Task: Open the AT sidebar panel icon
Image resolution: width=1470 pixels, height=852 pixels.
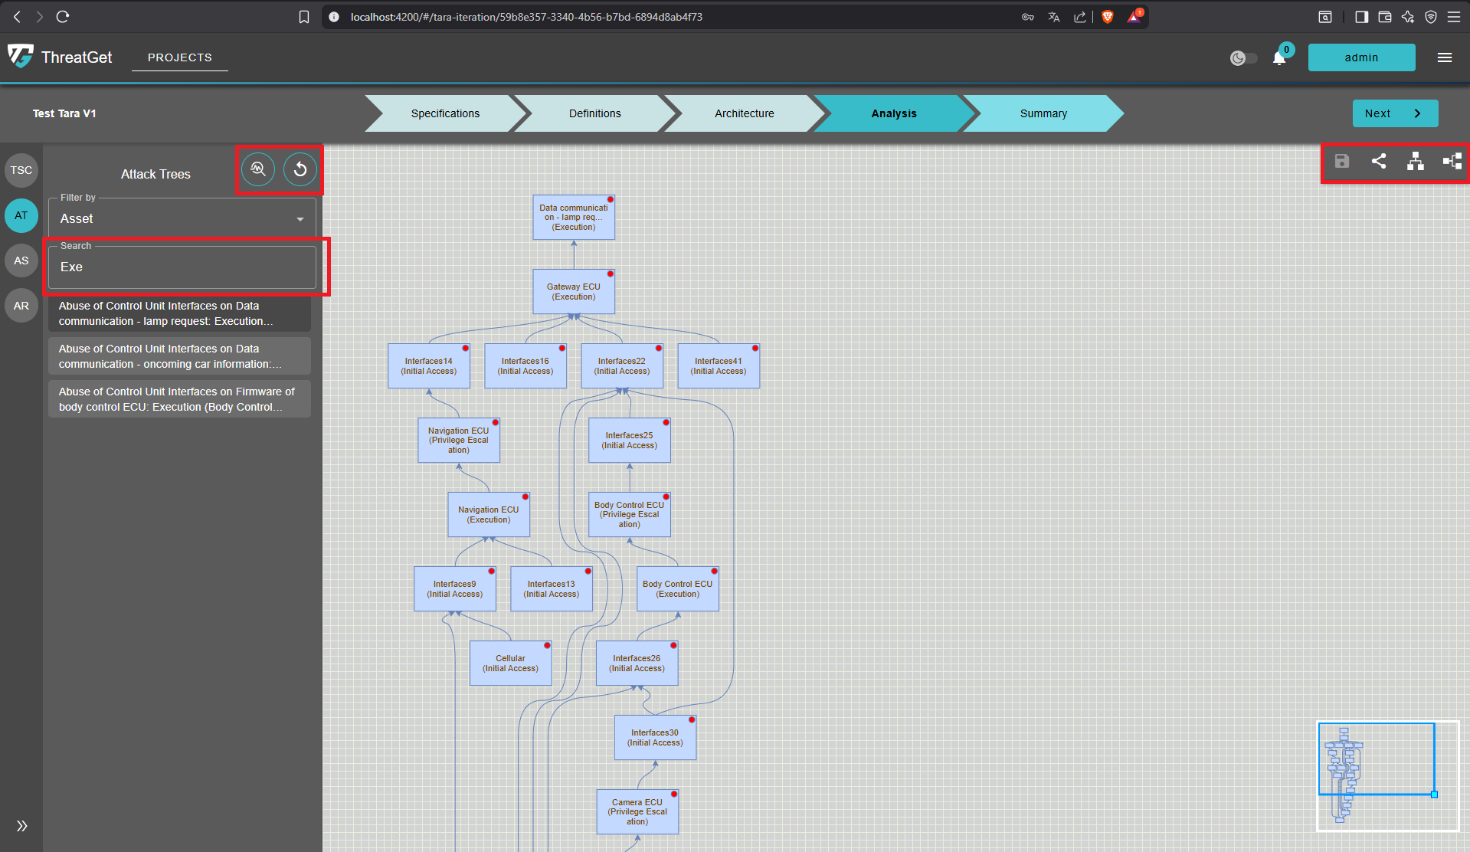Action: pyautogui.click(x=21, y=215)
